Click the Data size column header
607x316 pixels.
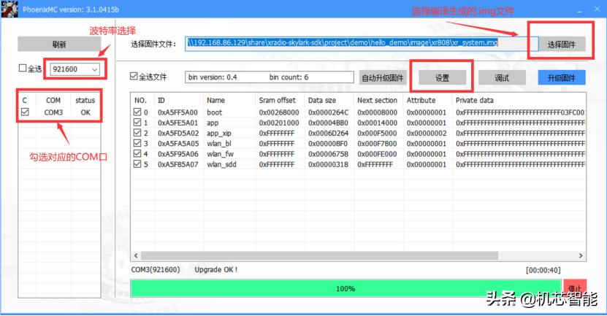tap(322, 101)
